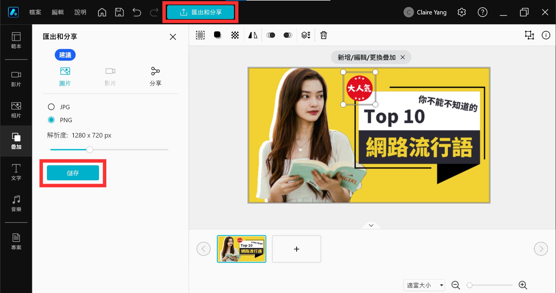Viewport: 556px width, 293px height.
Task: Click the home icon in top bar
Action: 102,12
